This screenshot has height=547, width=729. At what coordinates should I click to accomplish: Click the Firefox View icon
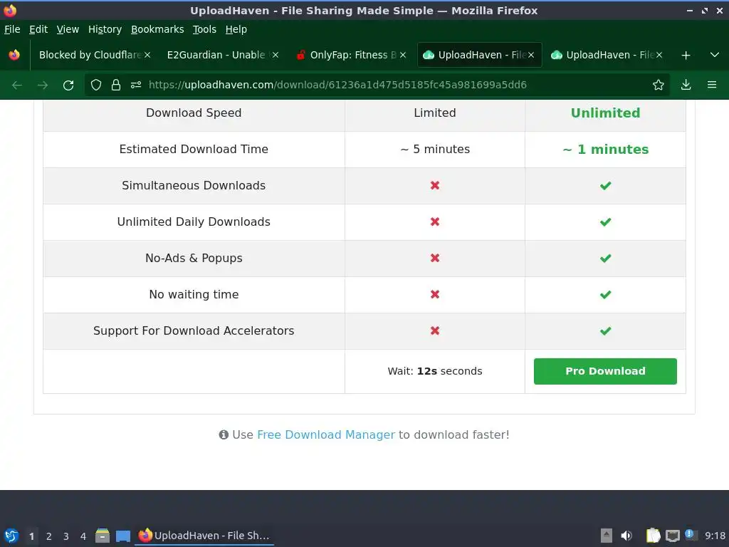point(14,55)
